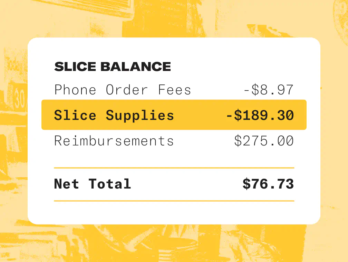Screen dimensions: 348x262
Task: Open the -$189.30 supplies amount
Action: click(x=260, y=115)
